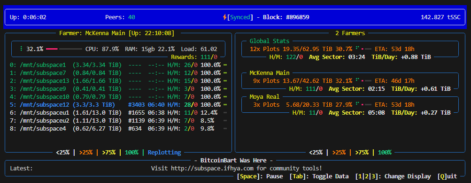This screenshot has width=471, height=183.
Task: Click TiB/Day: +0.61 TiB value
Action: [421, 88]
